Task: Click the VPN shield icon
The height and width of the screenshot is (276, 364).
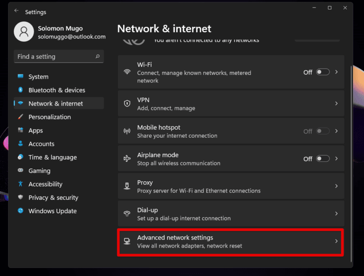Action: tap(127, 103)
